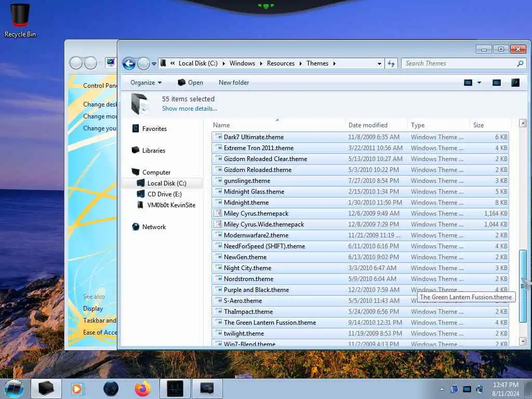532x399 pixels.
Task: Select Midnight Glass.theme file
Action: [x=360, y=192]
